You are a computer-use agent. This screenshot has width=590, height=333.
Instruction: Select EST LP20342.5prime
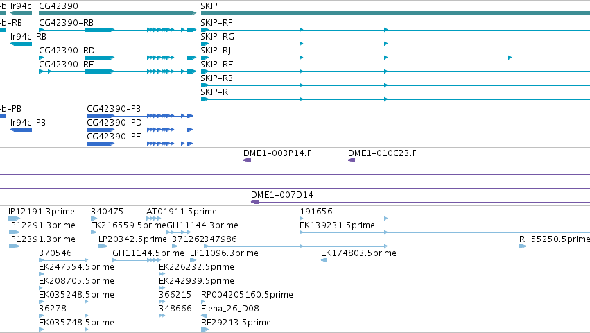103,246
